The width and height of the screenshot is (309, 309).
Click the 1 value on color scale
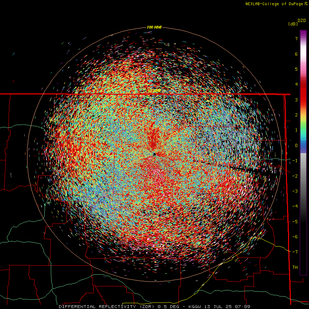(x=296, y=130)
